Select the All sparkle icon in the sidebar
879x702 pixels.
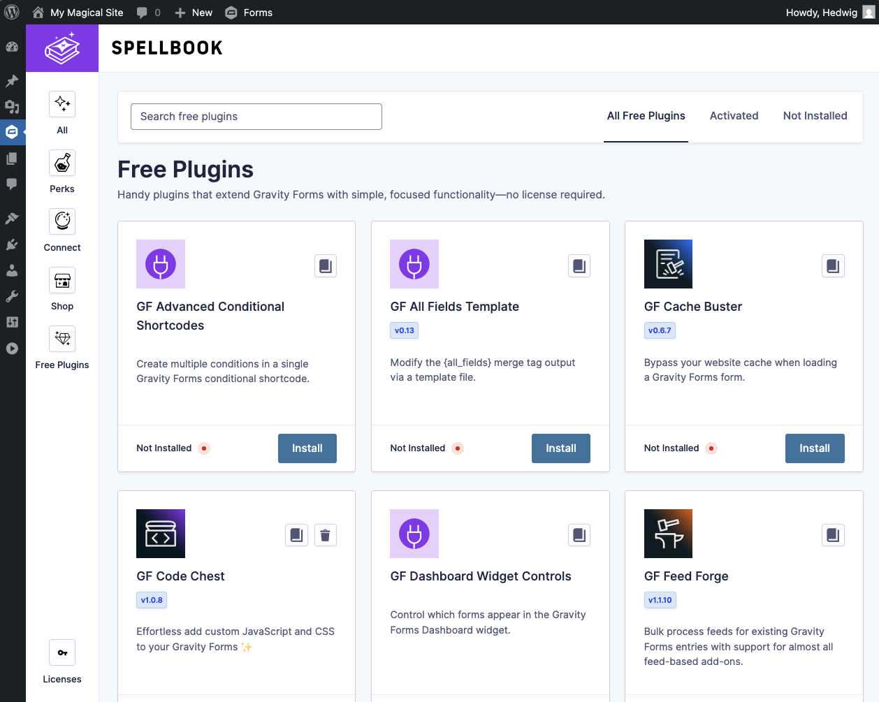coord(61,103)
